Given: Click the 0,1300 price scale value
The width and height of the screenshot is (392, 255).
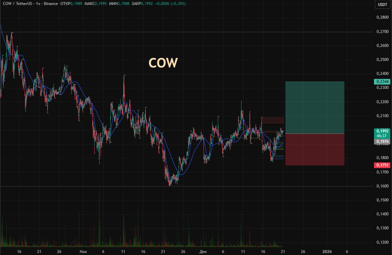Looking at the screenshot, I should tap(382, 228).
